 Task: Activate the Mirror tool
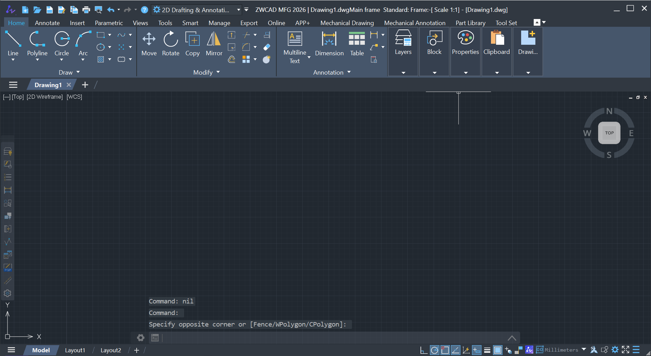coord(214,43)
